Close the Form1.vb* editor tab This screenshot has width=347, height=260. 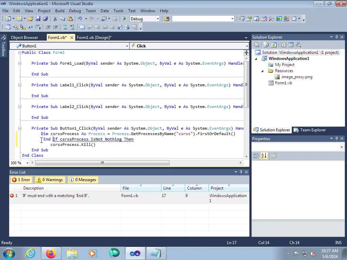point(72,38)
